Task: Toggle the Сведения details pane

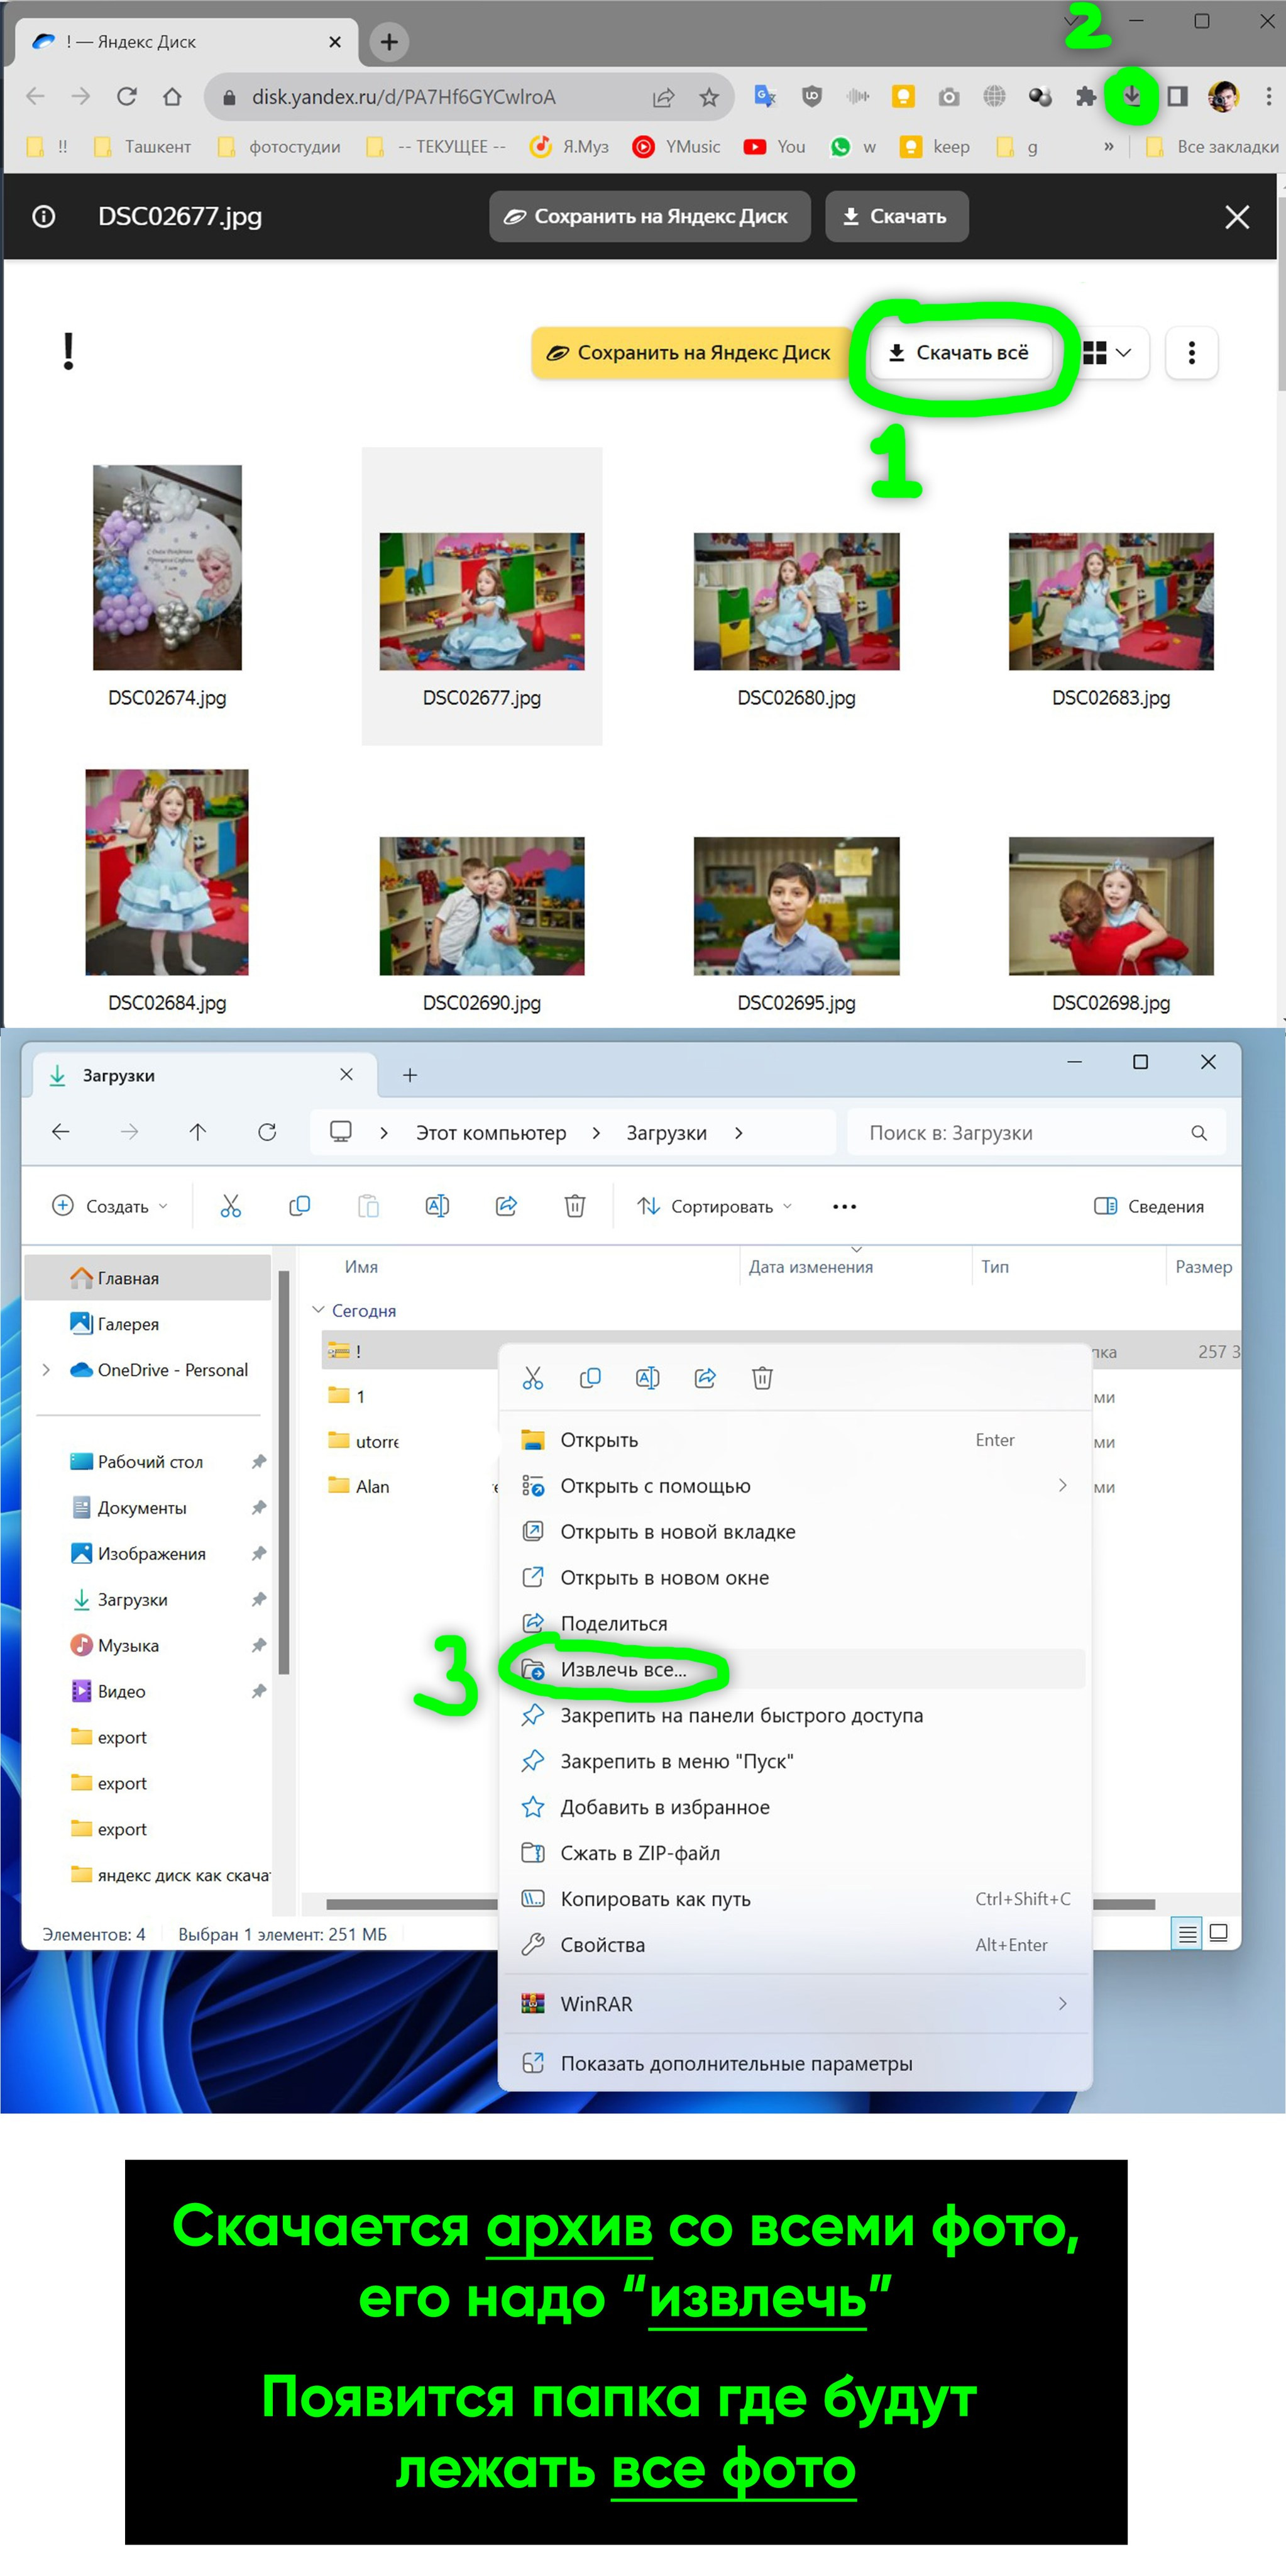Action: pos(1149,1206)
